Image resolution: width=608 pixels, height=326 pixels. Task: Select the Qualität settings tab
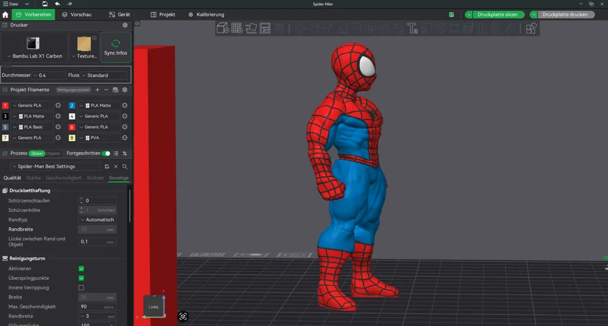[x=12, y=178]
